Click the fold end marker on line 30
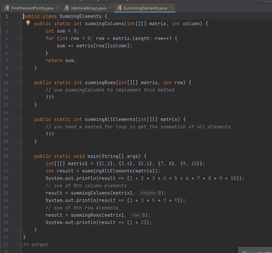Image resolution: width=272 pixels, height=253 pixels. click(21, 230)
